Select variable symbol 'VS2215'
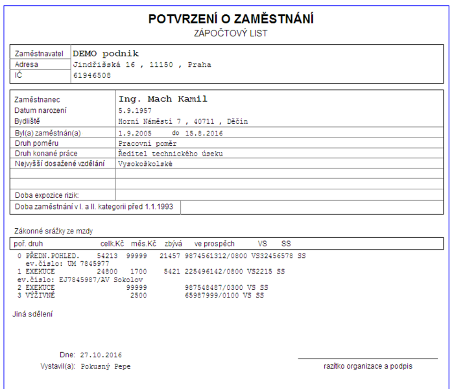Screen dimensions: 454x389 pos(259,272)
